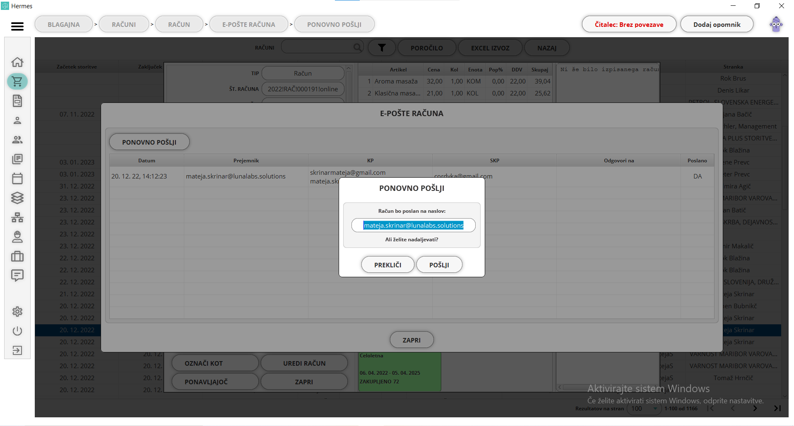
Task: Click the search magnifier in Računi field
Action: [x=358, y=48]
